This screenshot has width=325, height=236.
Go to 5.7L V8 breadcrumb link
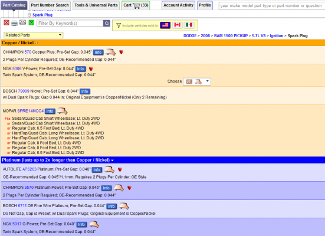pos(259,35)
